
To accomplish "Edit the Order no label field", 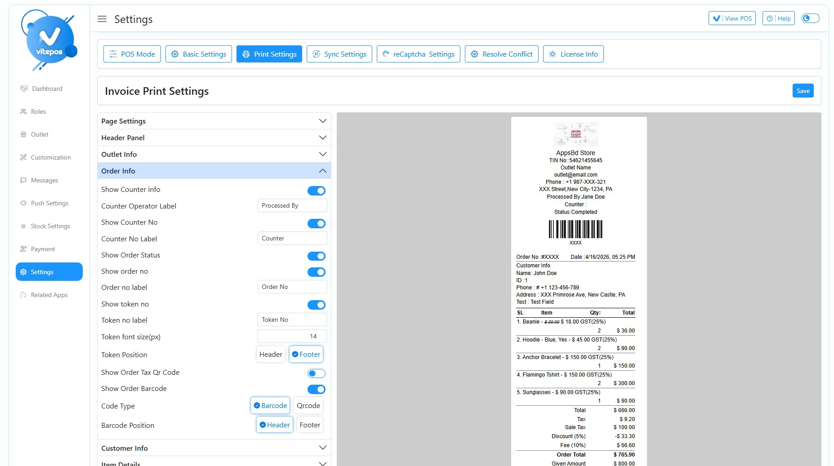I will [x=292, y=287].
